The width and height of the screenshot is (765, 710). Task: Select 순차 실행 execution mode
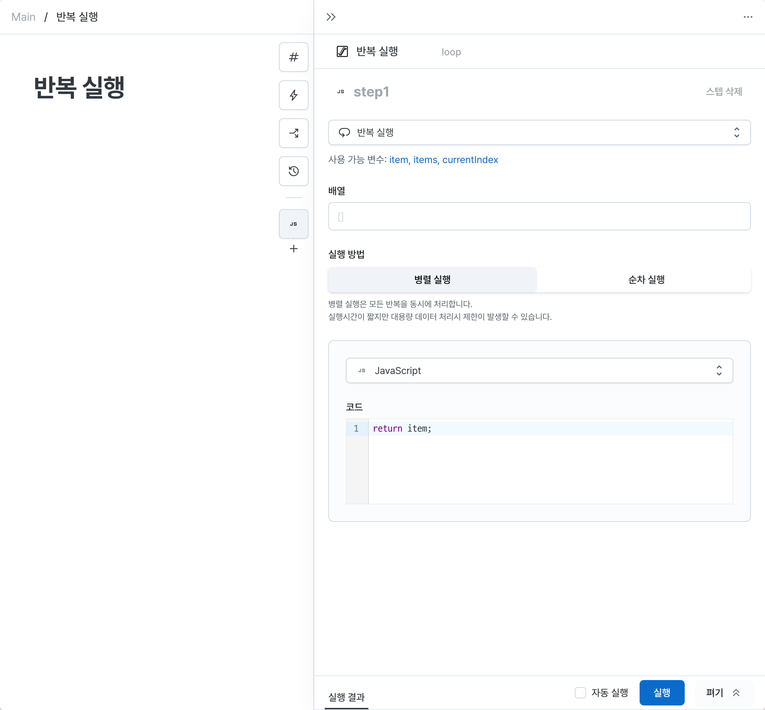click(646, 280)
